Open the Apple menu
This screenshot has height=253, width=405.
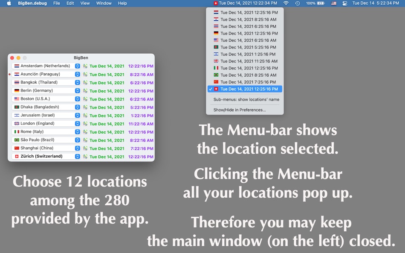[9, 3]
